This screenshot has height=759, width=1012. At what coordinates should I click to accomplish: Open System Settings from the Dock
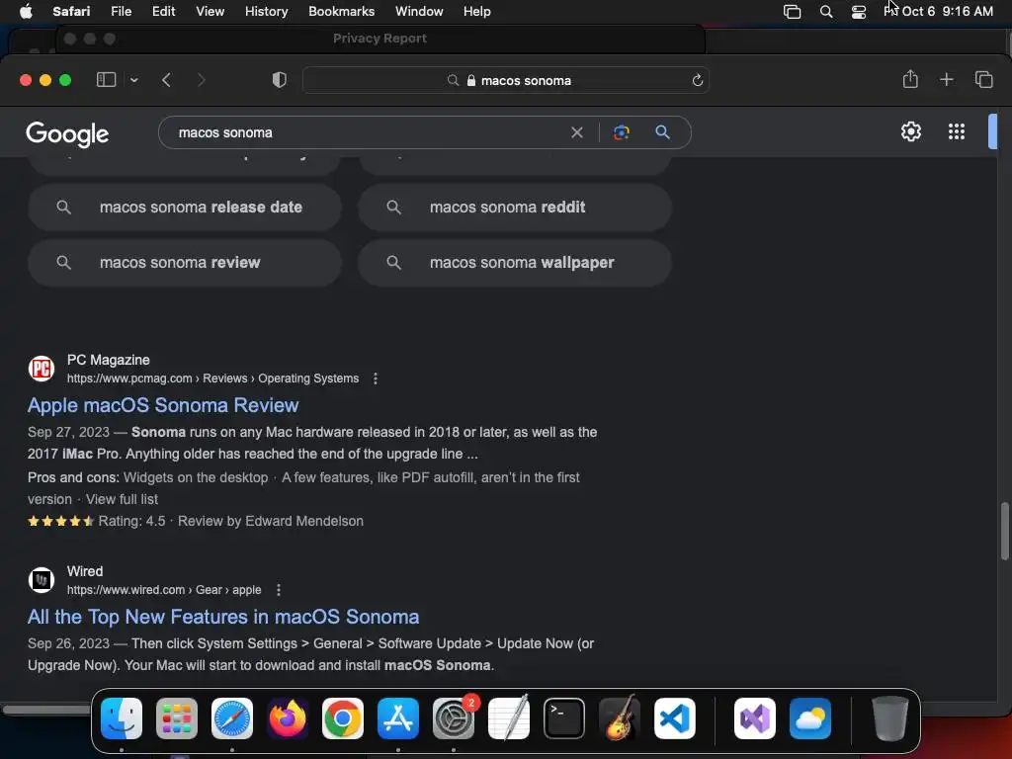pos(453,718)
